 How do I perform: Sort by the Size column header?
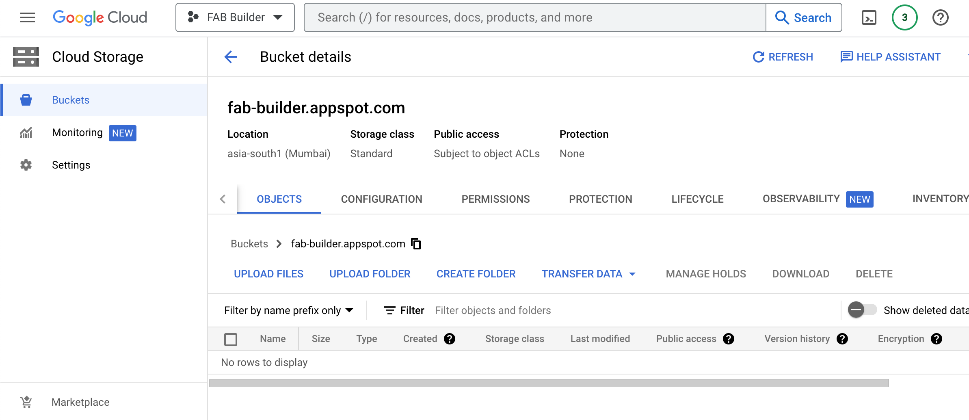click(x=321, y=339)
